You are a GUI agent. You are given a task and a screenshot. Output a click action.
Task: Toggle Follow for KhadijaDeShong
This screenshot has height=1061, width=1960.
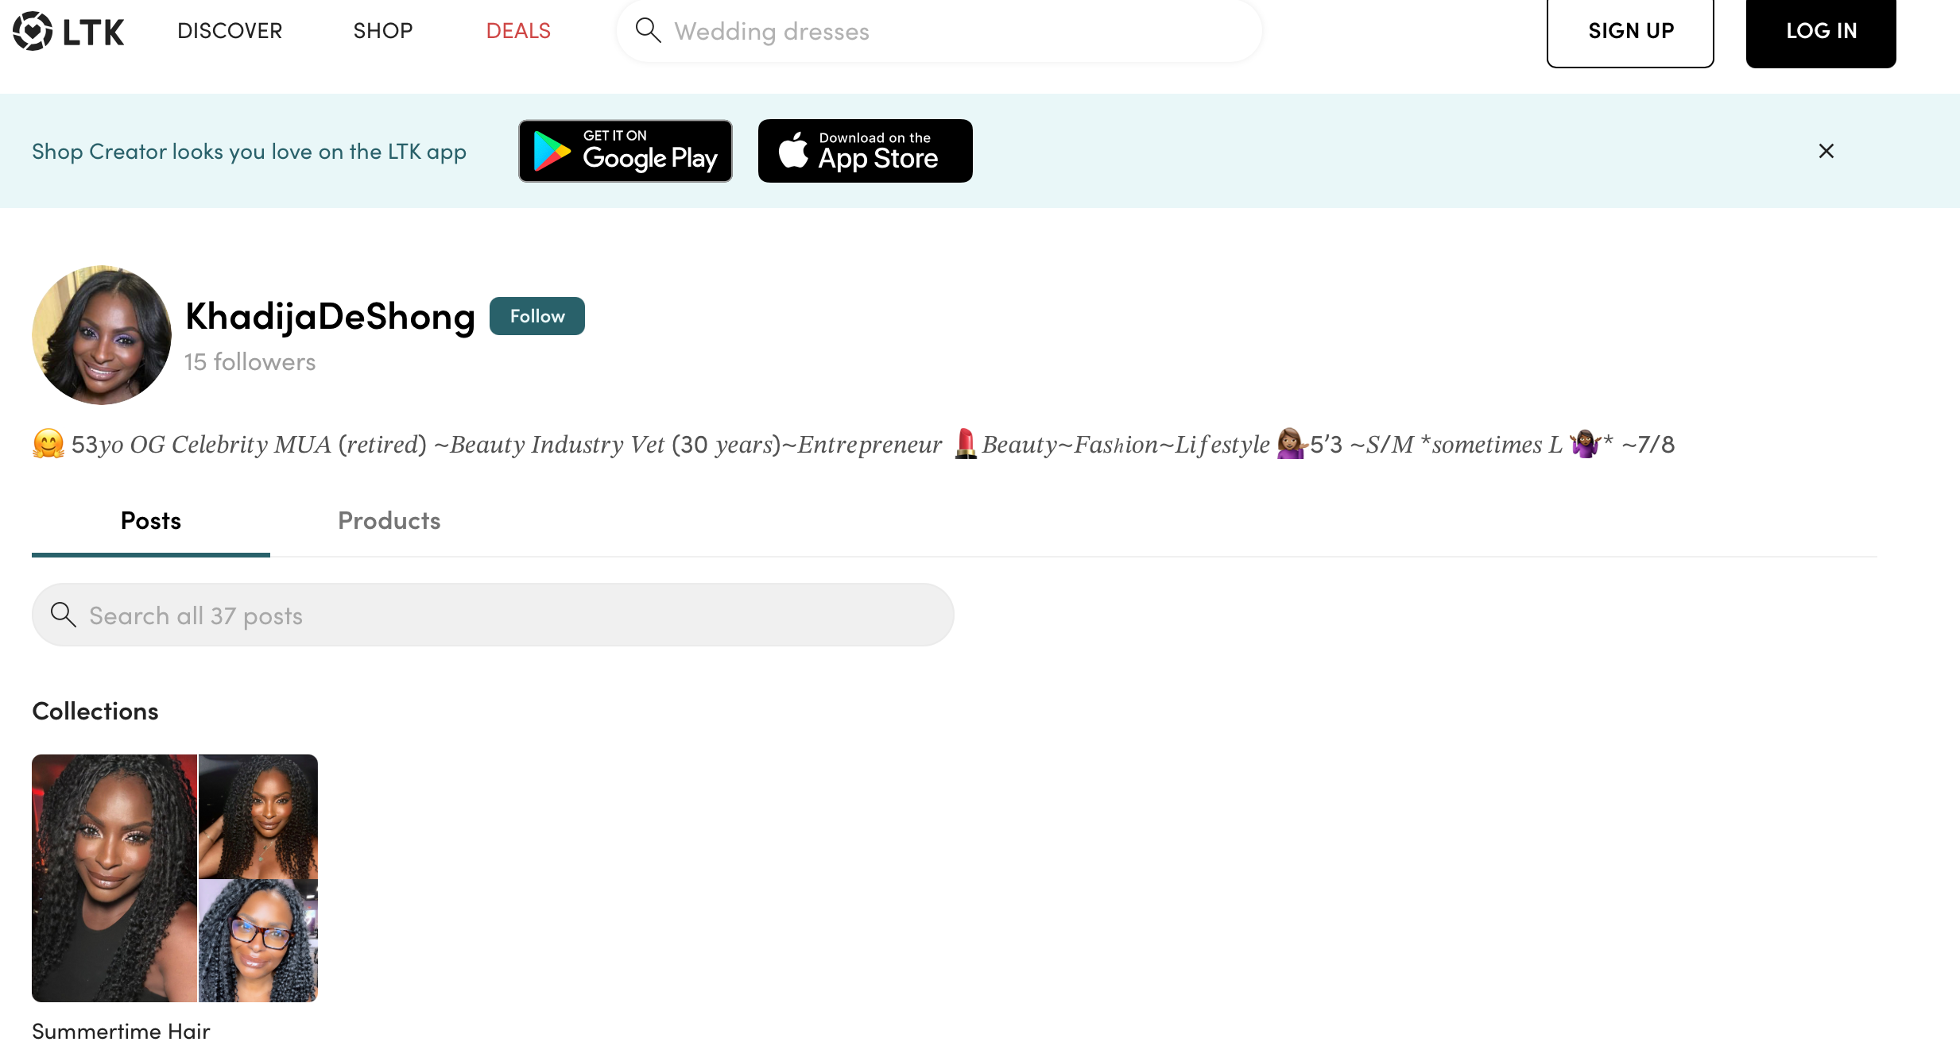click(536, 316)
